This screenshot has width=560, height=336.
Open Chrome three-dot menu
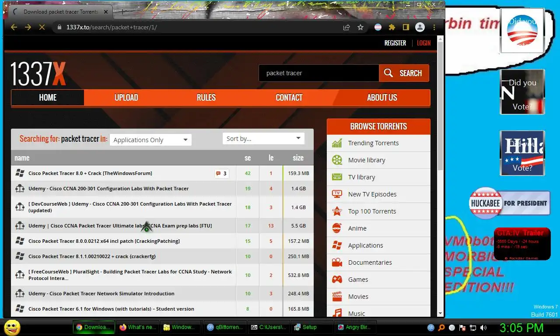pyautogui.click(x=434, y=27)
